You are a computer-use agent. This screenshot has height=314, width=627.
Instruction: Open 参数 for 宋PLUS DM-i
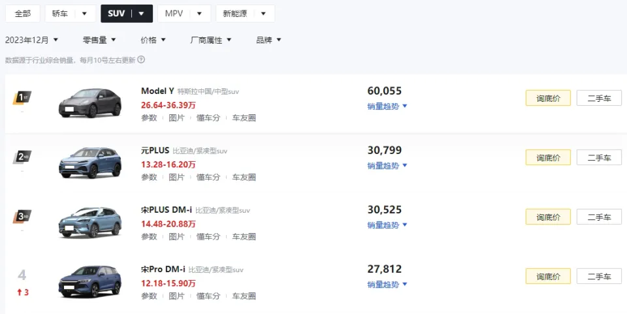149,236
